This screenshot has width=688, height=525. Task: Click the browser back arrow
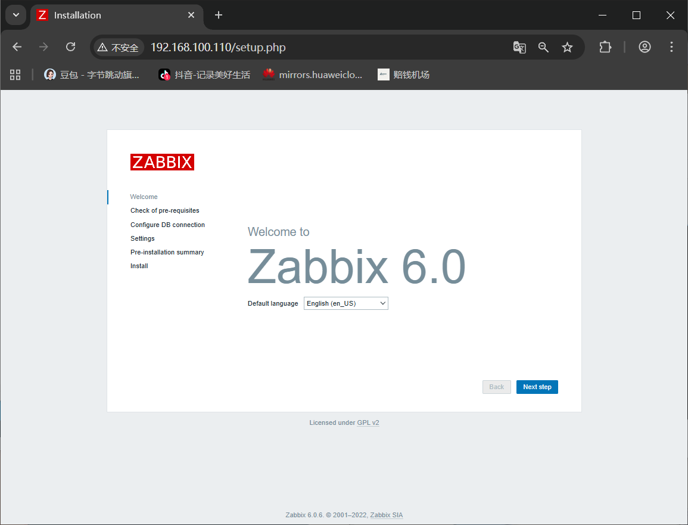pyautogui.click(x=17, y=47)
